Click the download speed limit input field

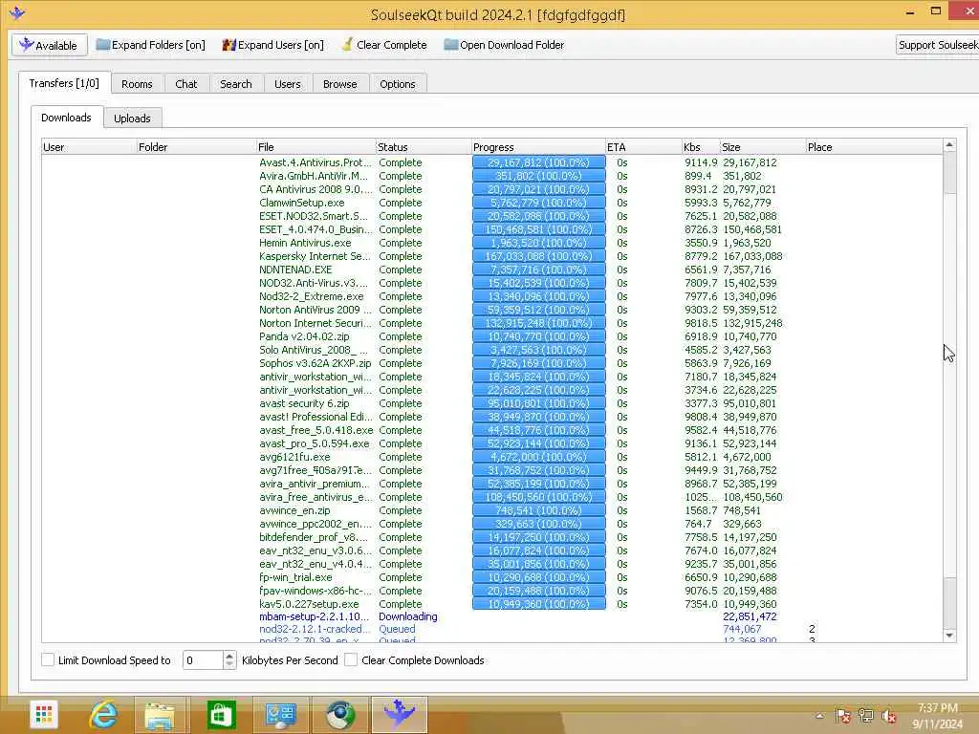pyautogui.click(x=203, y=659)
